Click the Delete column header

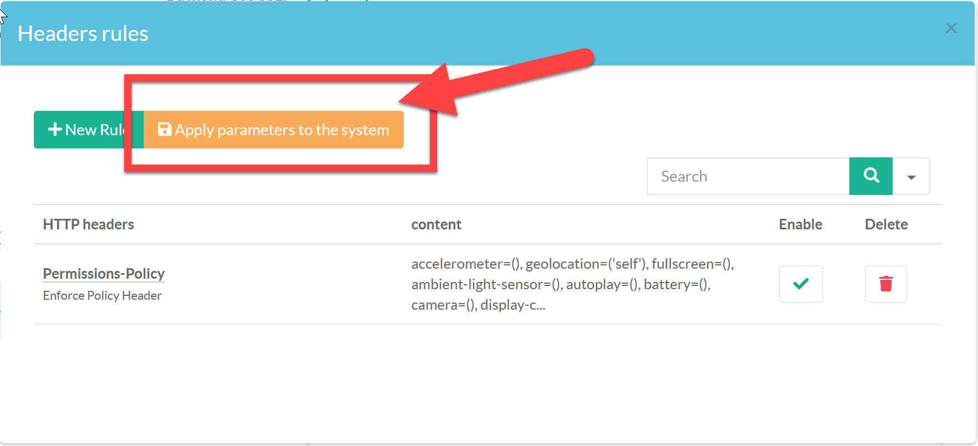click(x=886, y=224)
